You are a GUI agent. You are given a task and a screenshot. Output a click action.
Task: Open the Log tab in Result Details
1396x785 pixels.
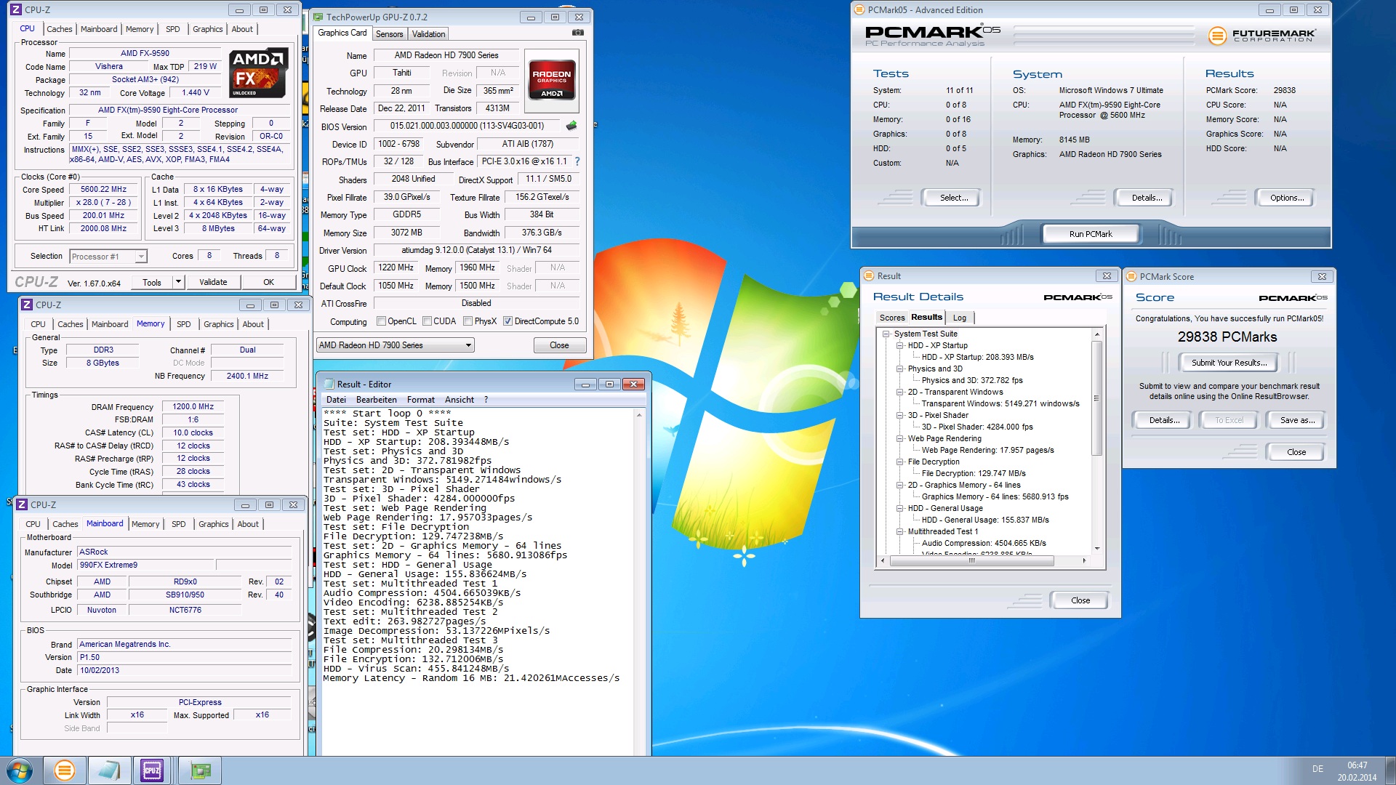960,318
